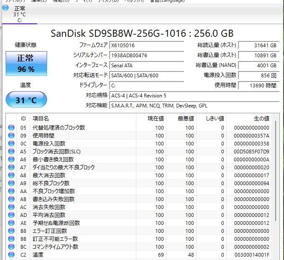Image resolution: width=284 pixels, height=260 pixels.
Task: Click raw value 00300014001F in 温度 row
Action: pos(252,255)
